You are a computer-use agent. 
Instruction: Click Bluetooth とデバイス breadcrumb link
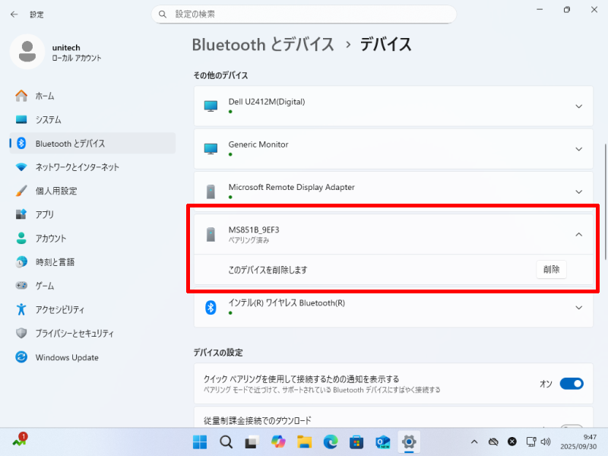point(263,44)
